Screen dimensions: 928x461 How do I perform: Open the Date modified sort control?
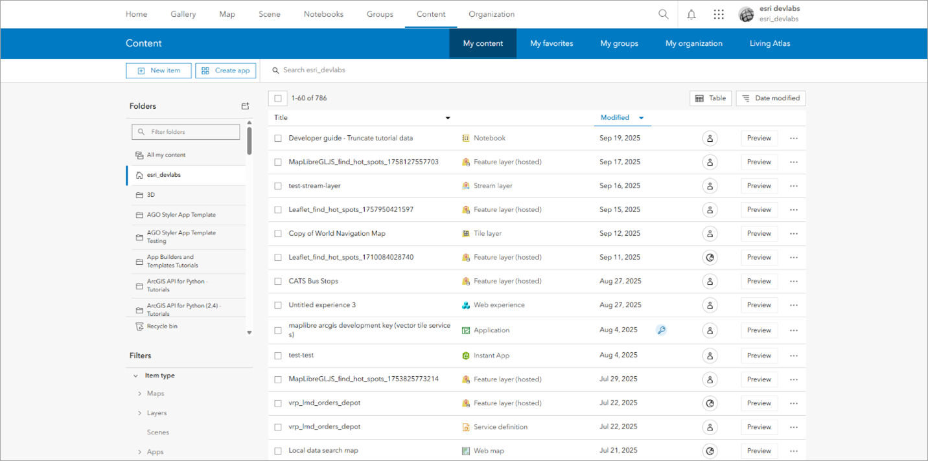tap(771, 98)
